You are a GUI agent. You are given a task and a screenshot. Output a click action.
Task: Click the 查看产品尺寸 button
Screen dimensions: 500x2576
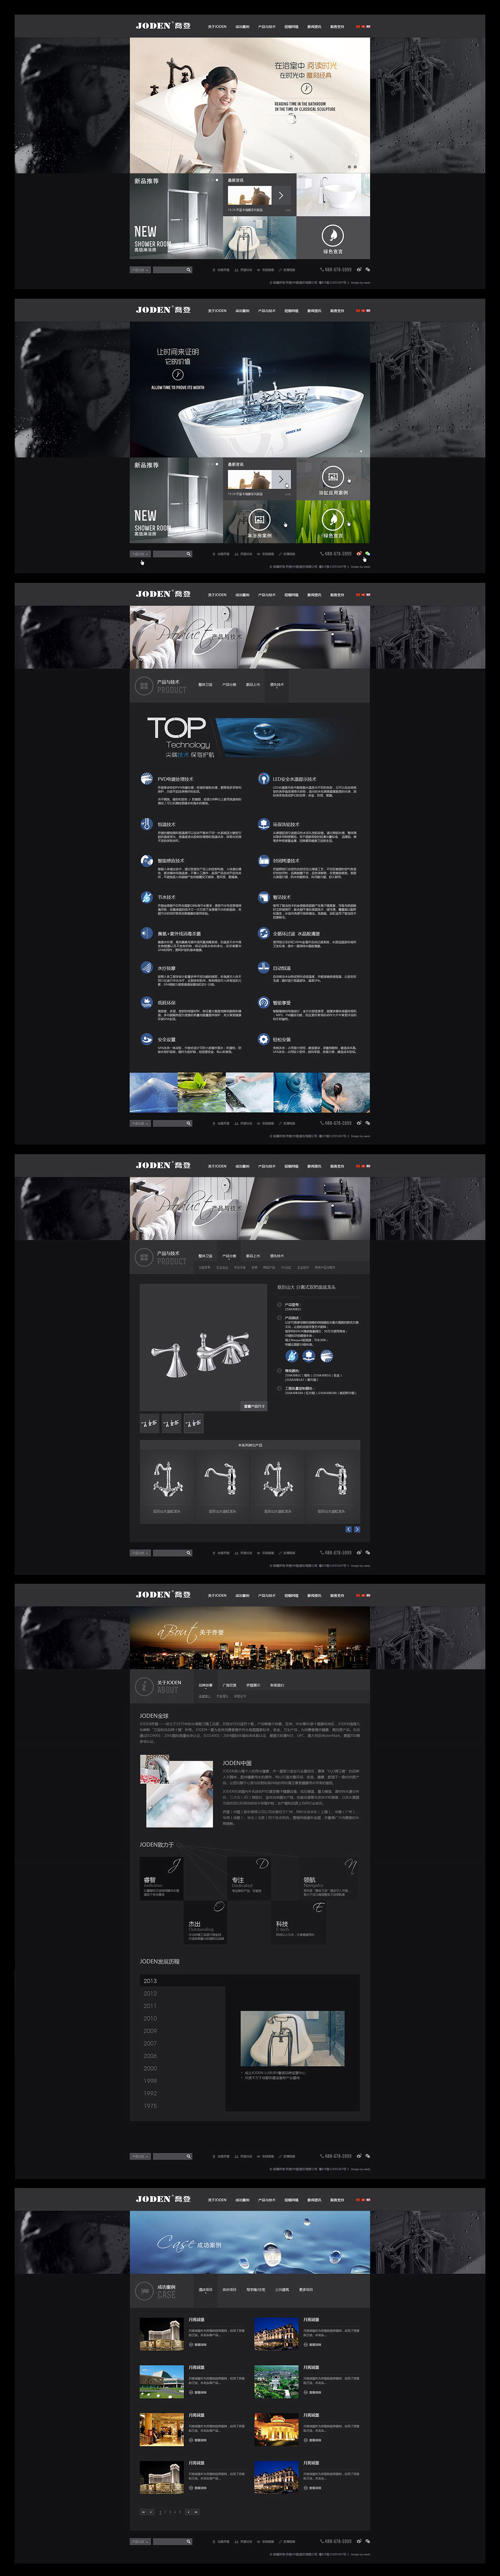click(x=254, y=1406)
